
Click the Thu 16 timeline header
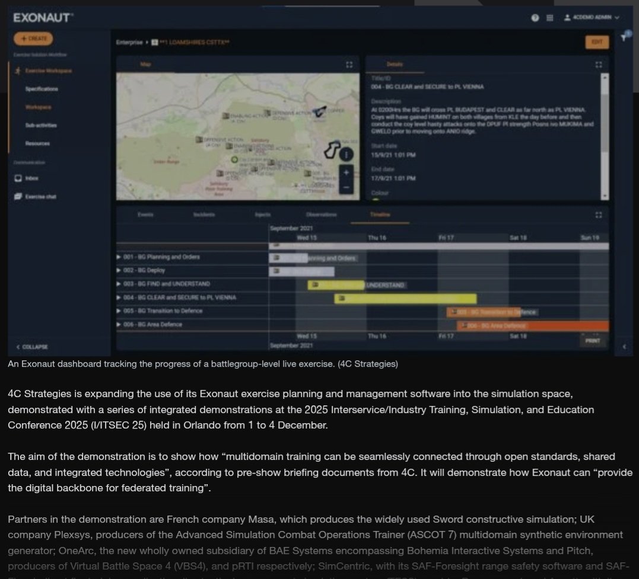(377, 238)
